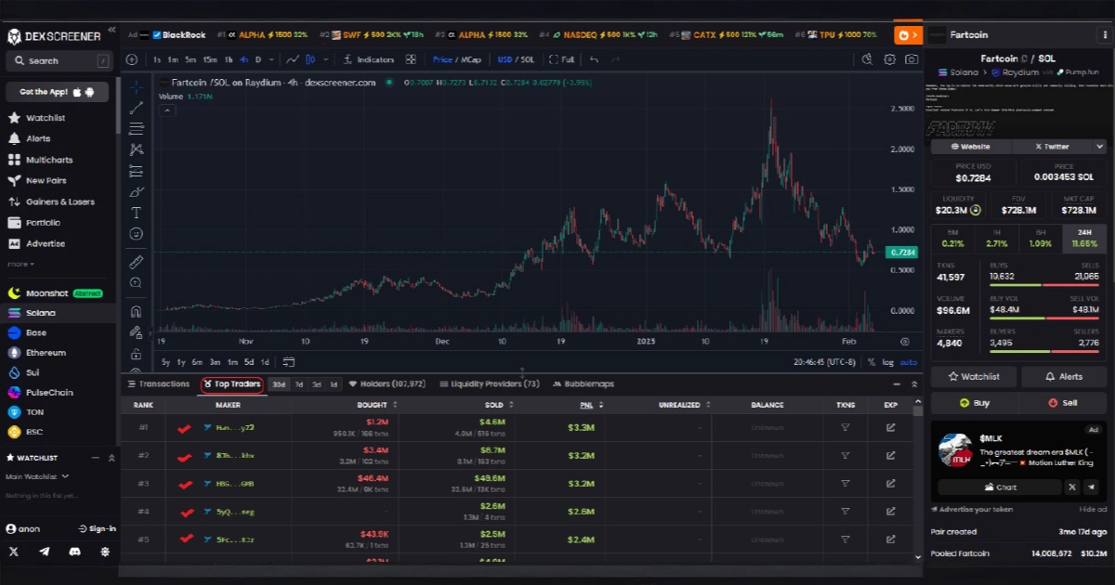Select the crosshair cursor tool

pyautogui.click(x=137, y=86)
